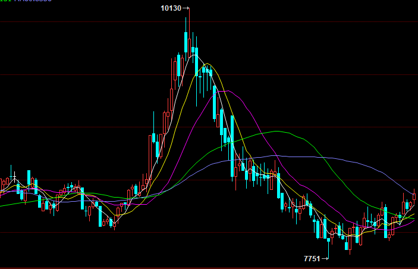418x269 pixels.
Task: Select the green moving average line's crest
Action: pos(276,131)
